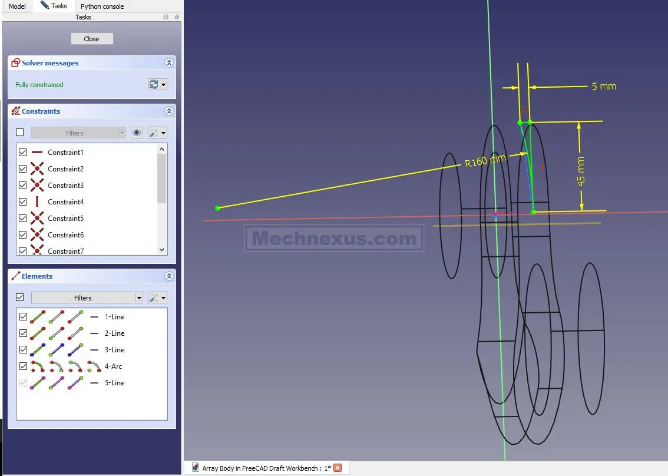Click the 4-Arc edge icon in Elements
This screenshot has width=668, height=476.
coord(38,366)
